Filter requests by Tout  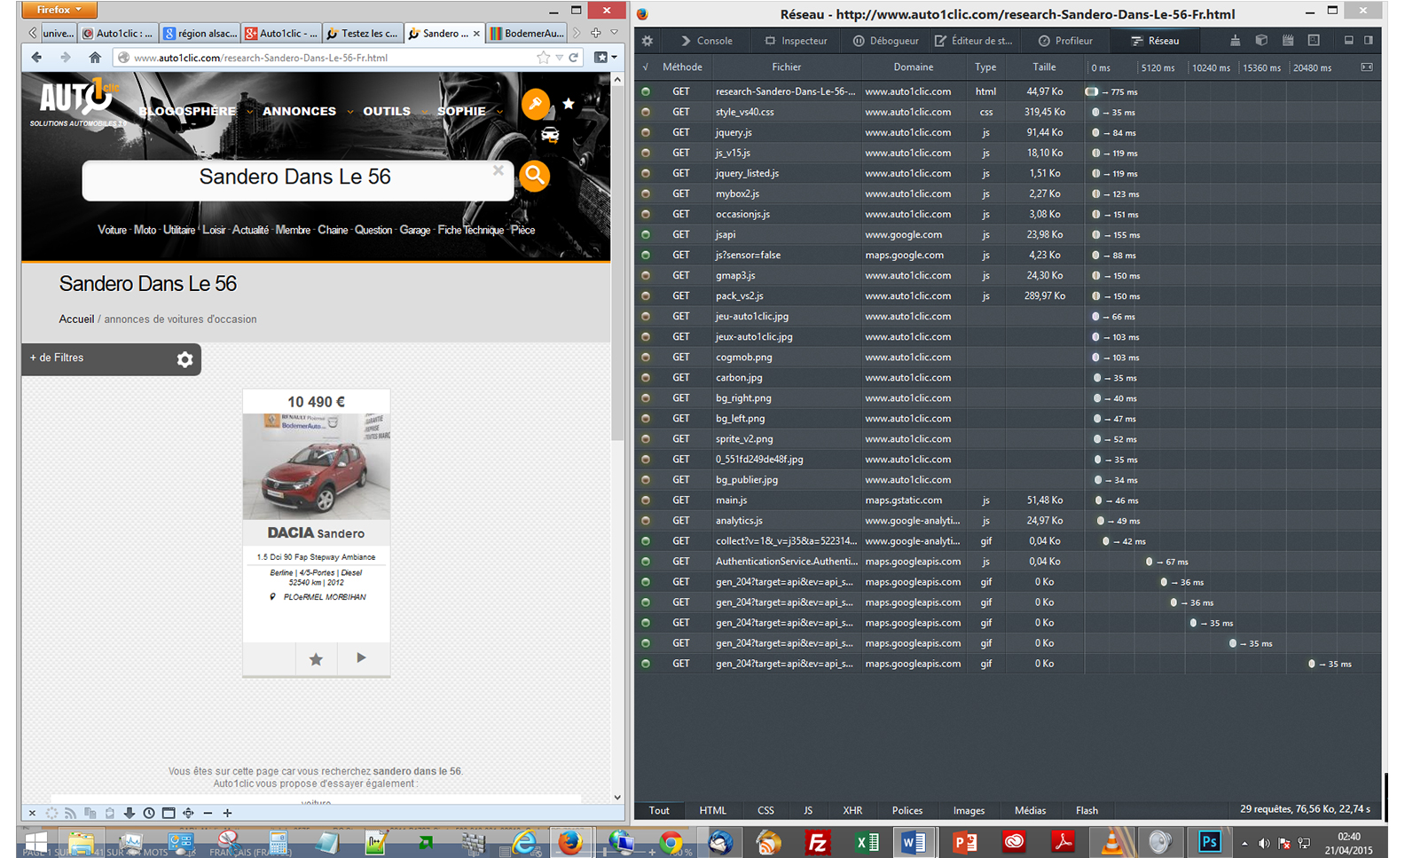click(659, 810)
